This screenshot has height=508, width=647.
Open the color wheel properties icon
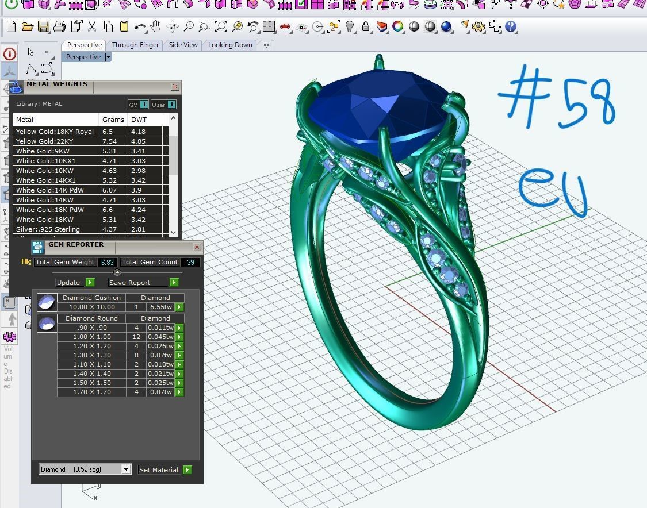pyautogui.click(x=398, y=27)
